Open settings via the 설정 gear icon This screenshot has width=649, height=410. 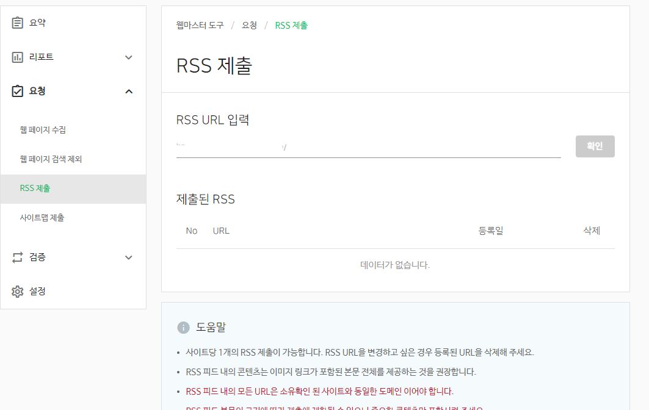point(19,292)
